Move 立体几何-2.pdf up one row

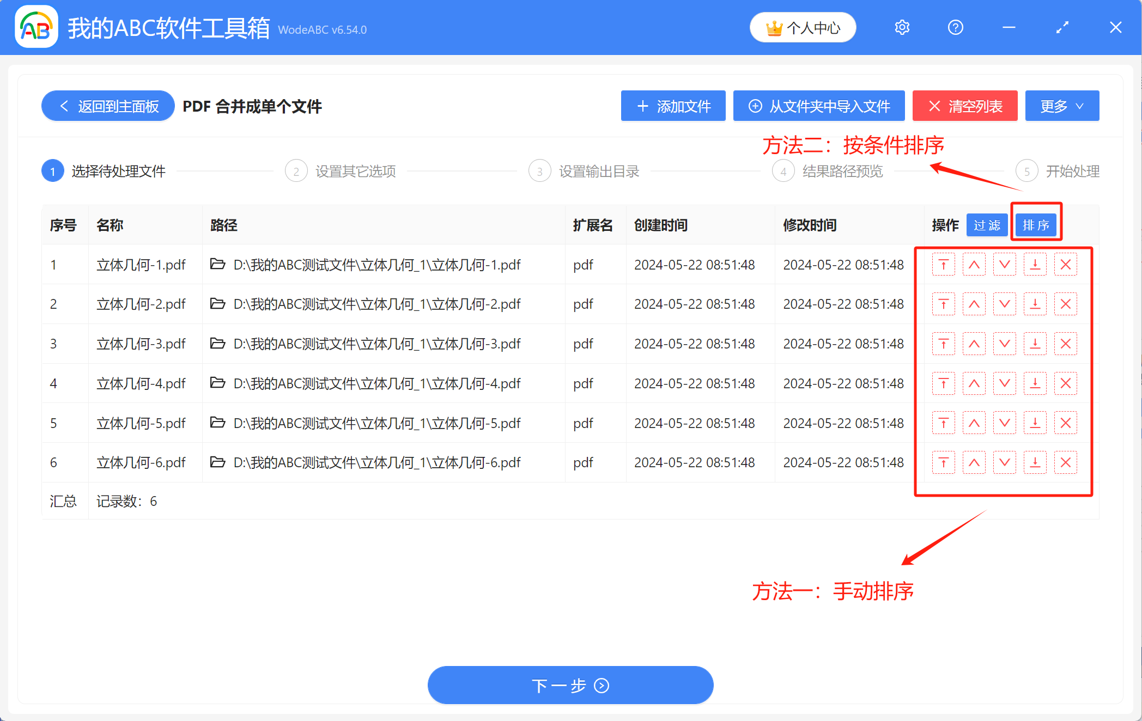974,304
